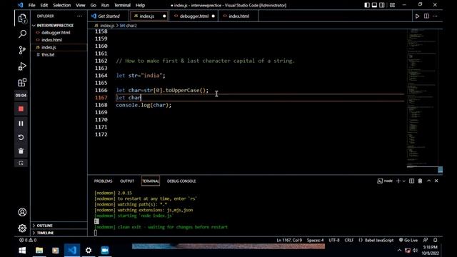
Task: Split the terminal pane
Action: (x=411, y=181)
